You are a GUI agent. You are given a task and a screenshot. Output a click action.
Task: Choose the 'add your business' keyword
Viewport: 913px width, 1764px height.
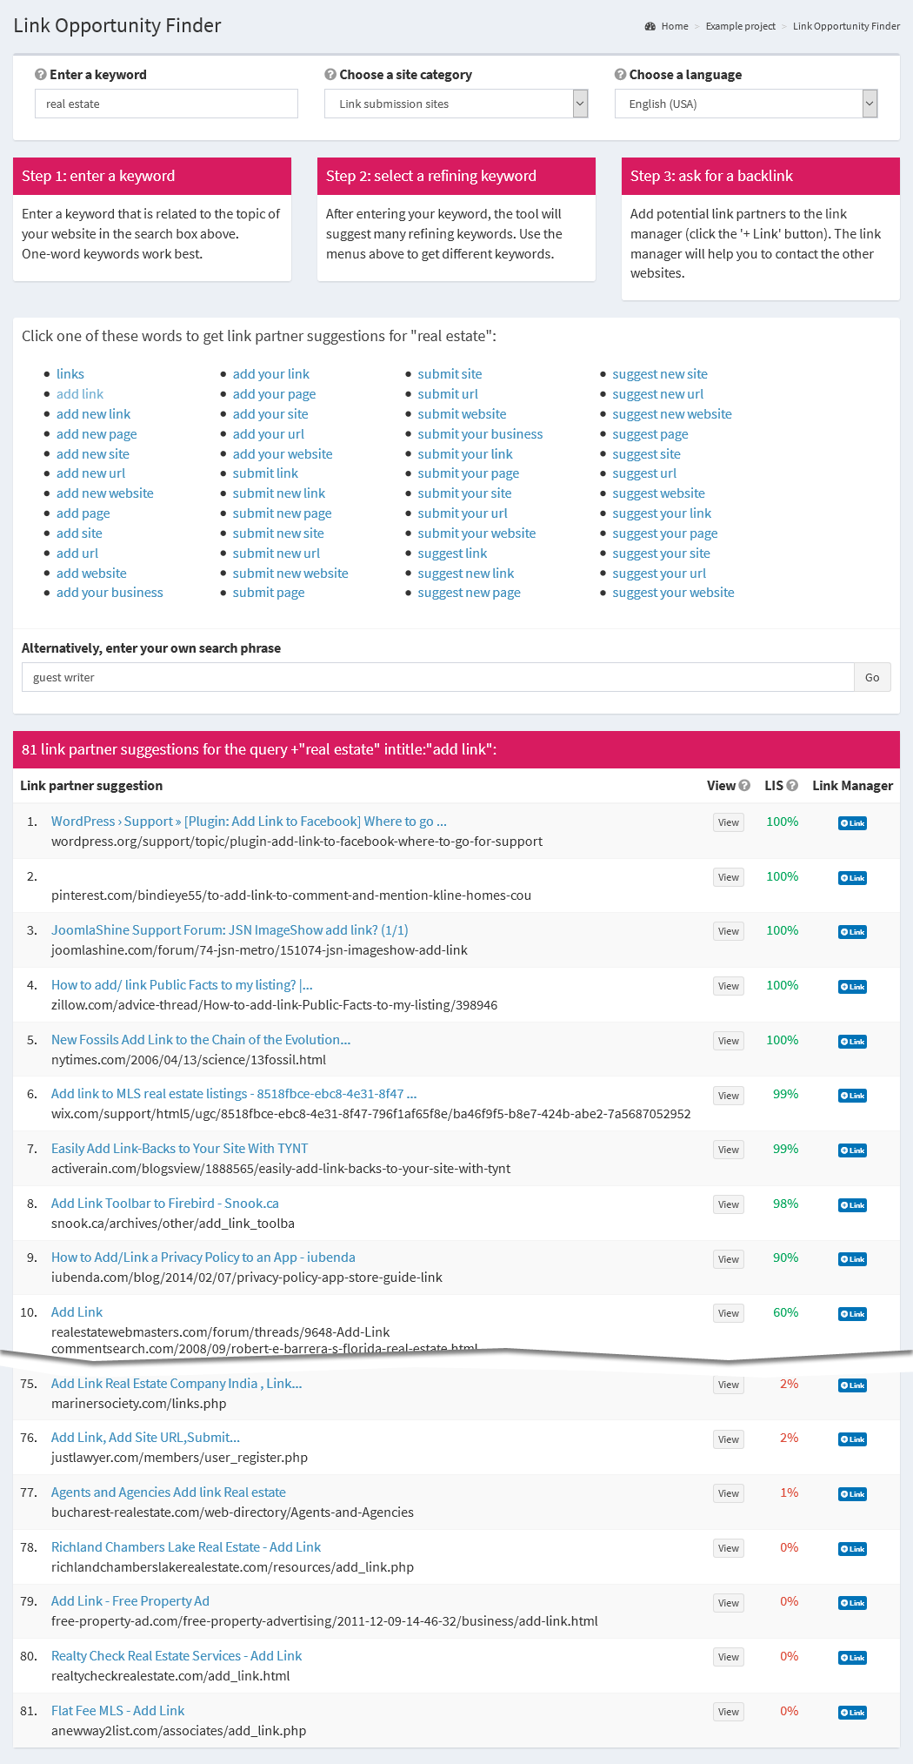pos(110,593)
